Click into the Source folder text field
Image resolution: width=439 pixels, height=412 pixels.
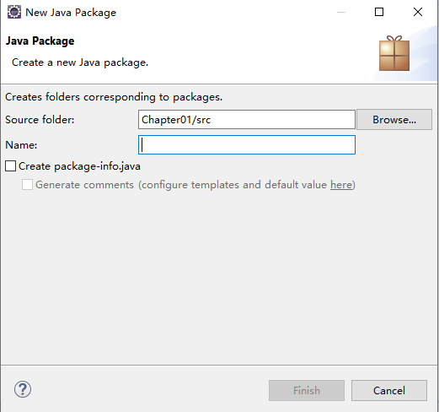coord(247,120)
